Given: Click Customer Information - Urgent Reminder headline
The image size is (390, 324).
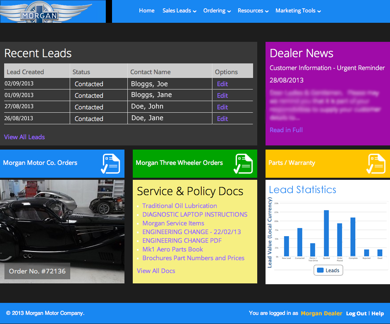Looking at the screenshot, I should coord(327,68).
